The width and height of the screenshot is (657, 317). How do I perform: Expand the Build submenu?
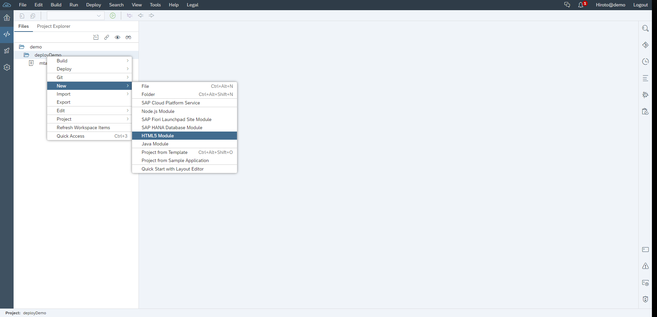(89, 61)
